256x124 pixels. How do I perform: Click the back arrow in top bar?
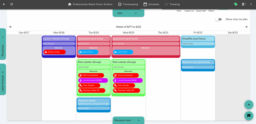pyautogui.click(x=4, y=4)
